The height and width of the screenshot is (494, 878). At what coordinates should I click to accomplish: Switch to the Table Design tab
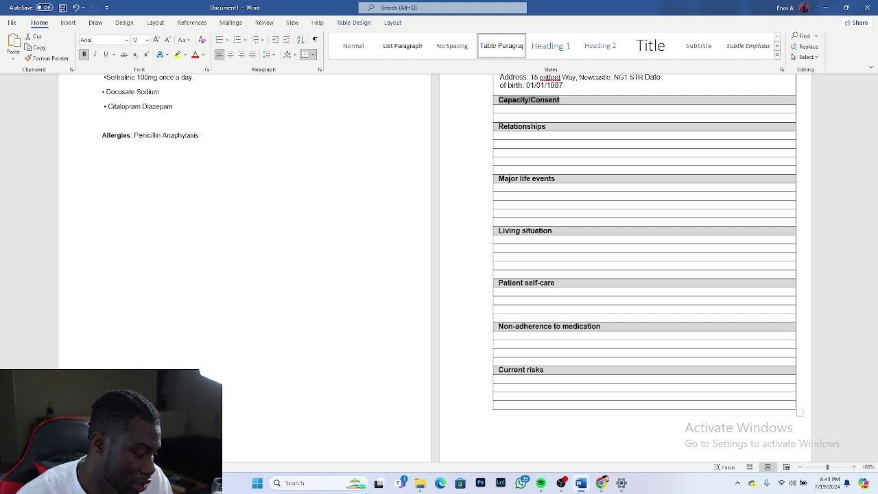point(353,23)
